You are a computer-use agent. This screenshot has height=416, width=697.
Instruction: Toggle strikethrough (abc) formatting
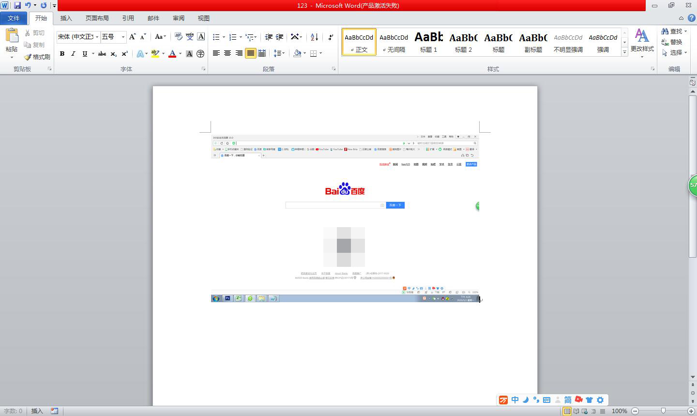102,54
